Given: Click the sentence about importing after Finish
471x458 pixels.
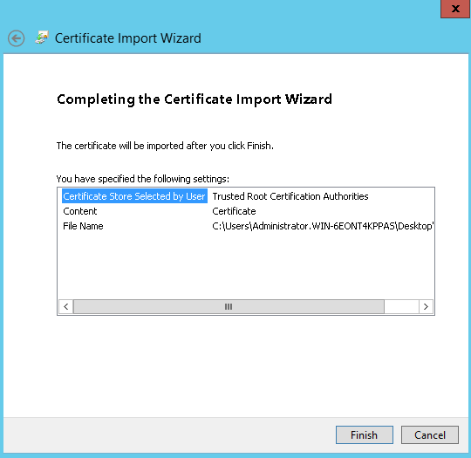Looking at the screenshot, I should pos(165,146).
